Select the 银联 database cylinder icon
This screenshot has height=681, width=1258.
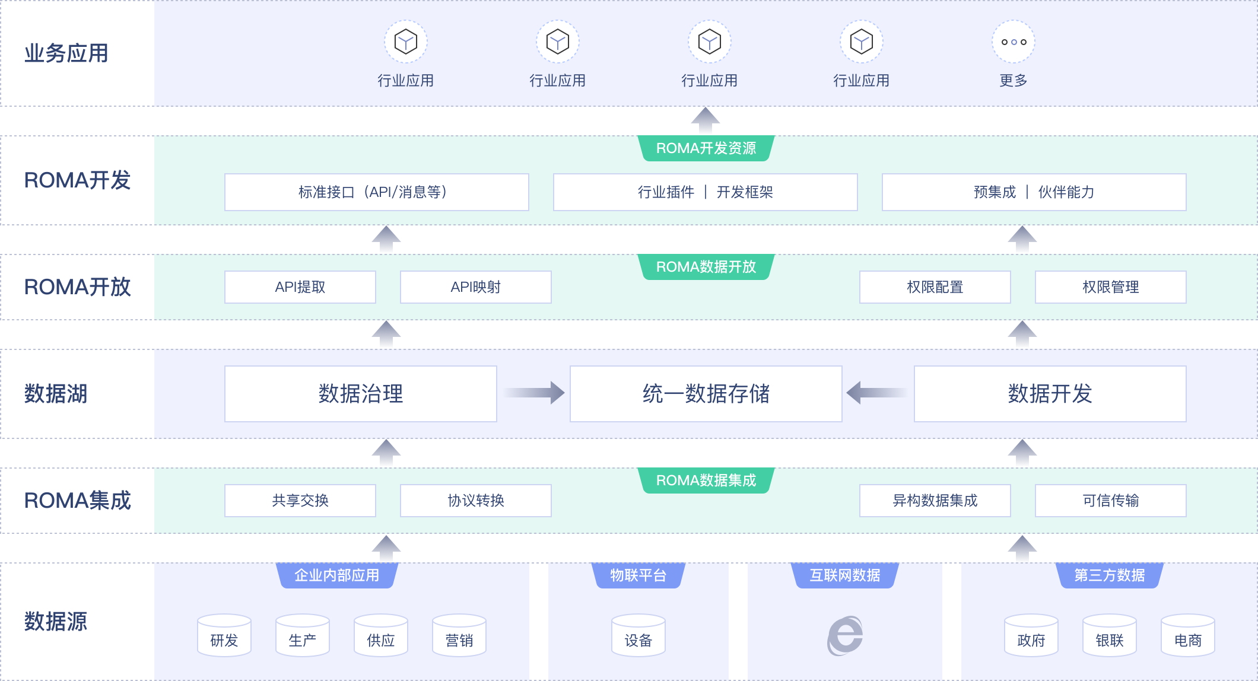[x=1110, y=635]
